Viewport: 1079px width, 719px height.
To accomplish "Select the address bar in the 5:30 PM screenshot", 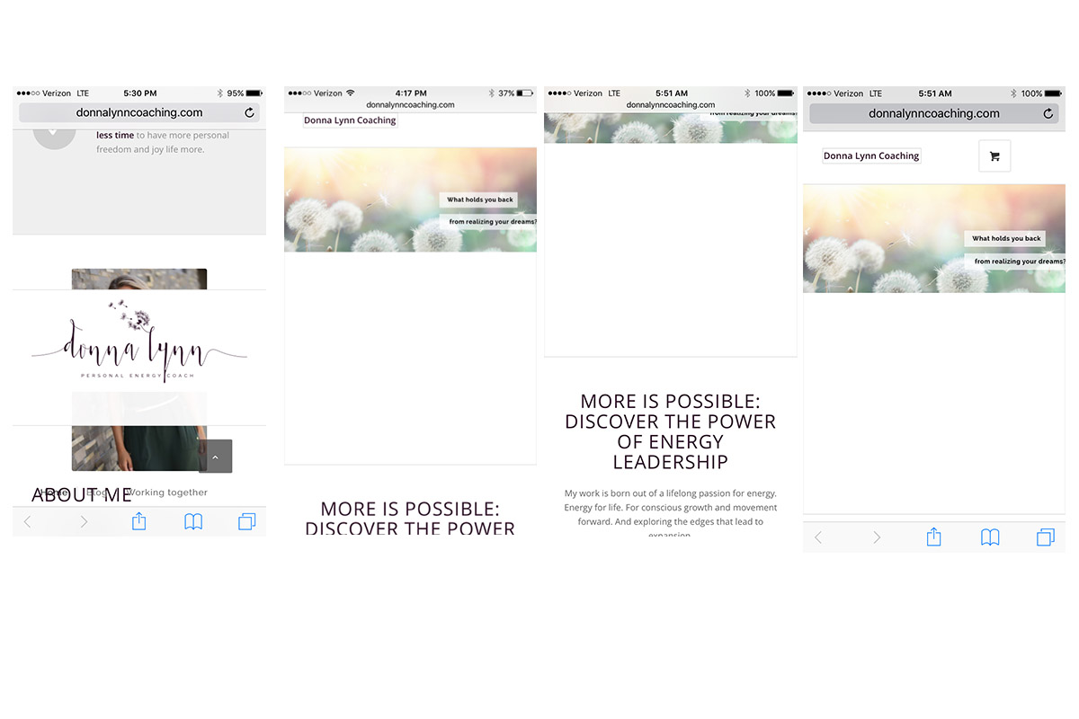I will (x=139, y=113).
